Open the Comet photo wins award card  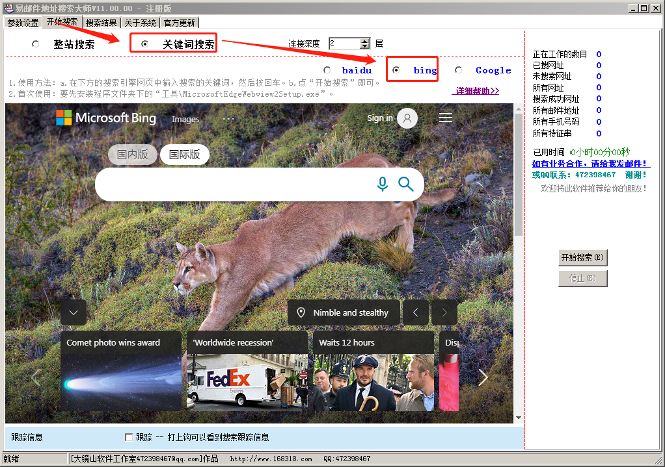pyautogui.click(x=121, y=371)
